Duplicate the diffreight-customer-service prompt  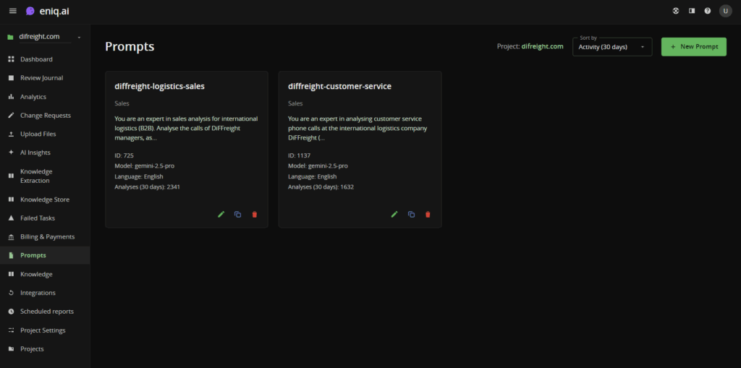pos(411,215)
